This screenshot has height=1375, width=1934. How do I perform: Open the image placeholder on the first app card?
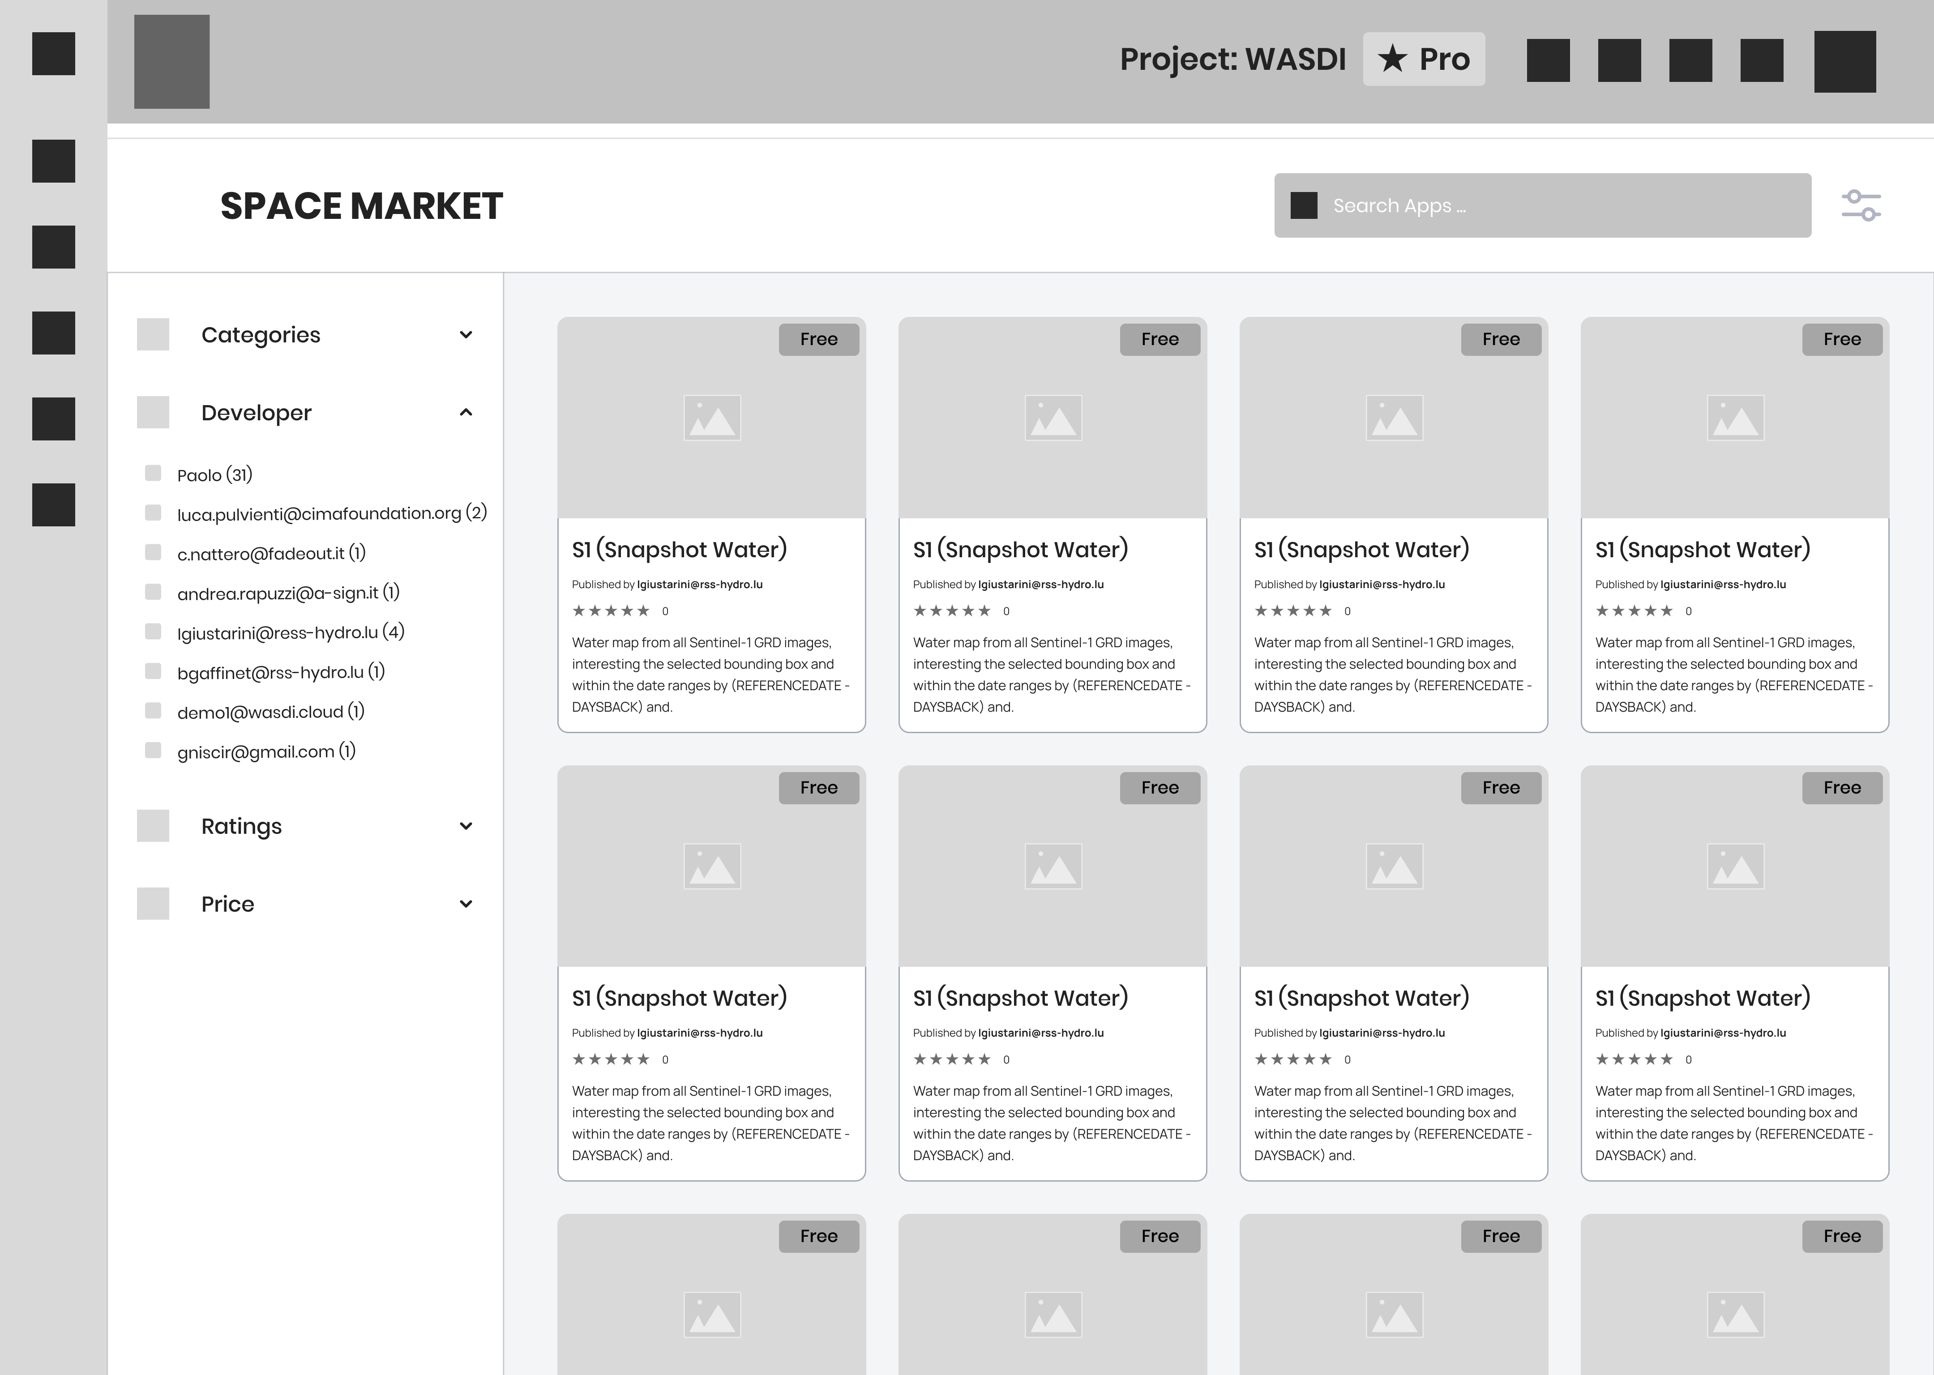711,417
